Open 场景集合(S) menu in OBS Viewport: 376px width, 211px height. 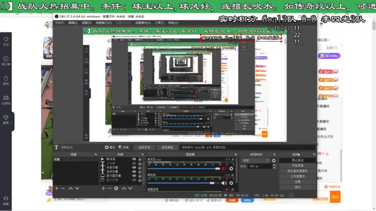143,23
